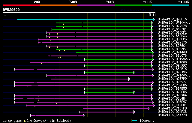Screen dimensions: 192x123
Task: Click the yellow gap marker under C1N8M1 bar
Action: (x=35, y=106)
